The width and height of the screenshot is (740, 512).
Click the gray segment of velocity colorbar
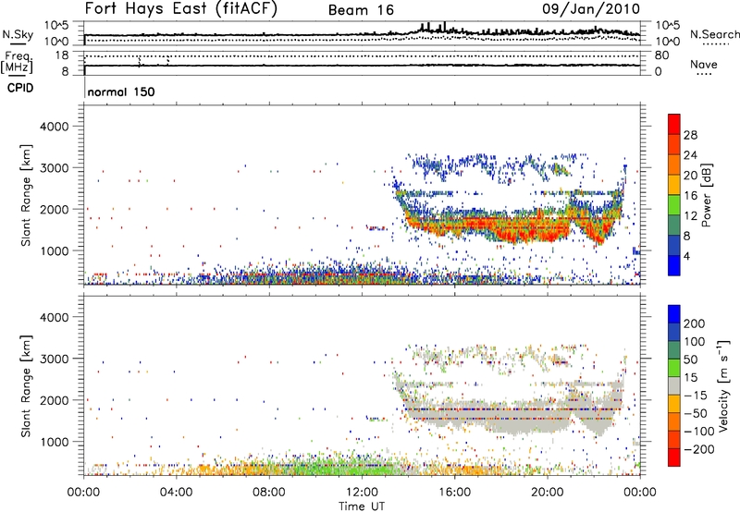(674, 386)
